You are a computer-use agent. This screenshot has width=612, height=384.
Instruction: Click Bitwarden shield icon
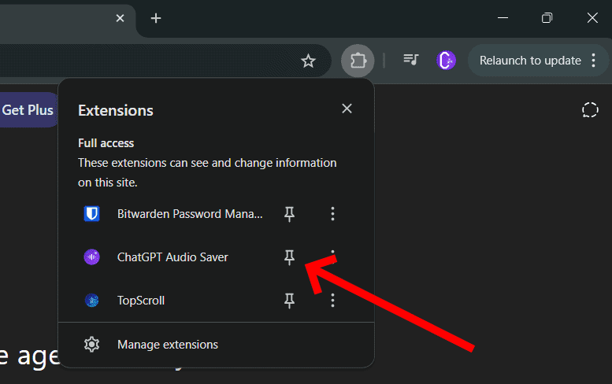(x=91, y=213)
